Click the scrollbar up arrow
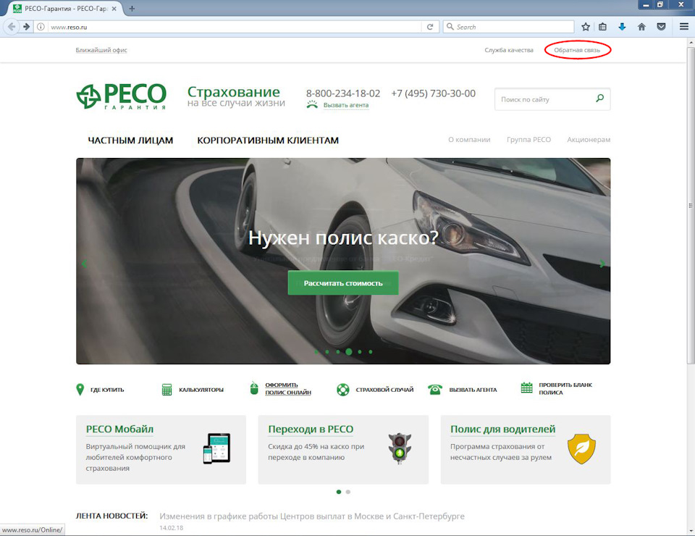Screen dimensions: 695x536 691,42
